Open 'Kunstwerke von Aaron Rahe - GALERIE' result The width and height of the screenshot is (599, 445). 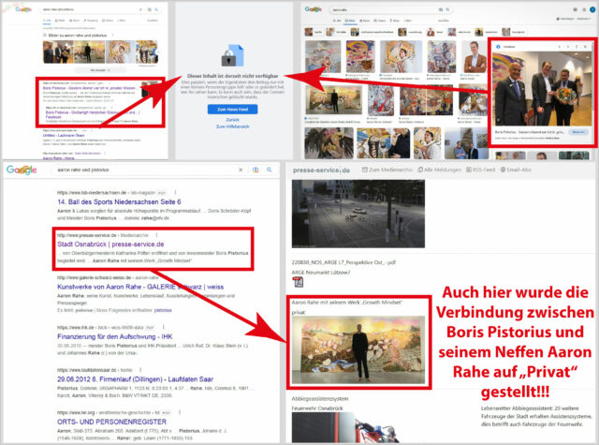click(140, 287)
